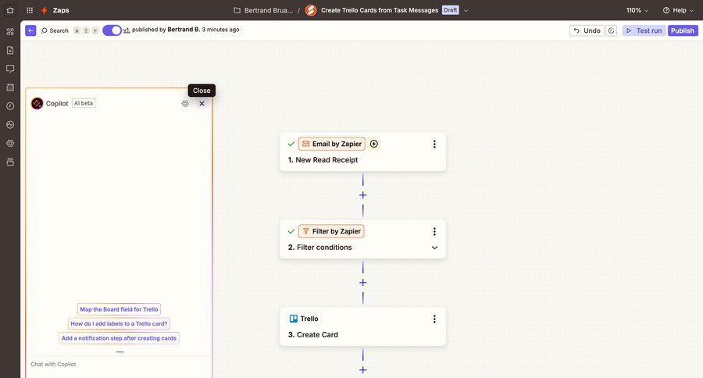Open the apps grid launcher
703x378 pixels.
(x=30, y=10)
